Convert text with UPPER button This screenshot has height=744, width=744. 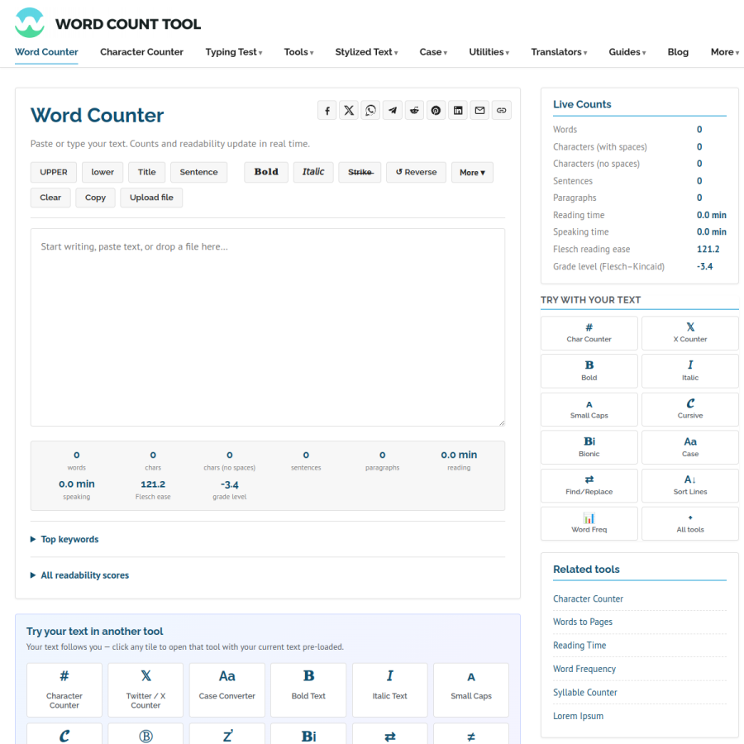[x=54, y=172]
